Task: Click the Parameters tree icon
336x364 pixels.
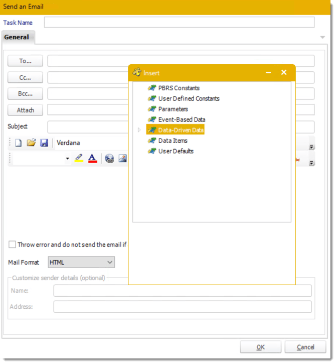Action: (x=152, y=109)
